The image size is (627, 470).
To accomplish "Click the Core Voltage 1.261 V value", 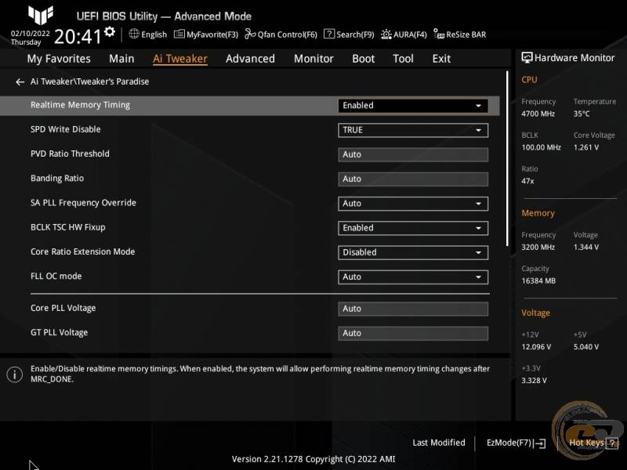I will [x=586, y=147].
